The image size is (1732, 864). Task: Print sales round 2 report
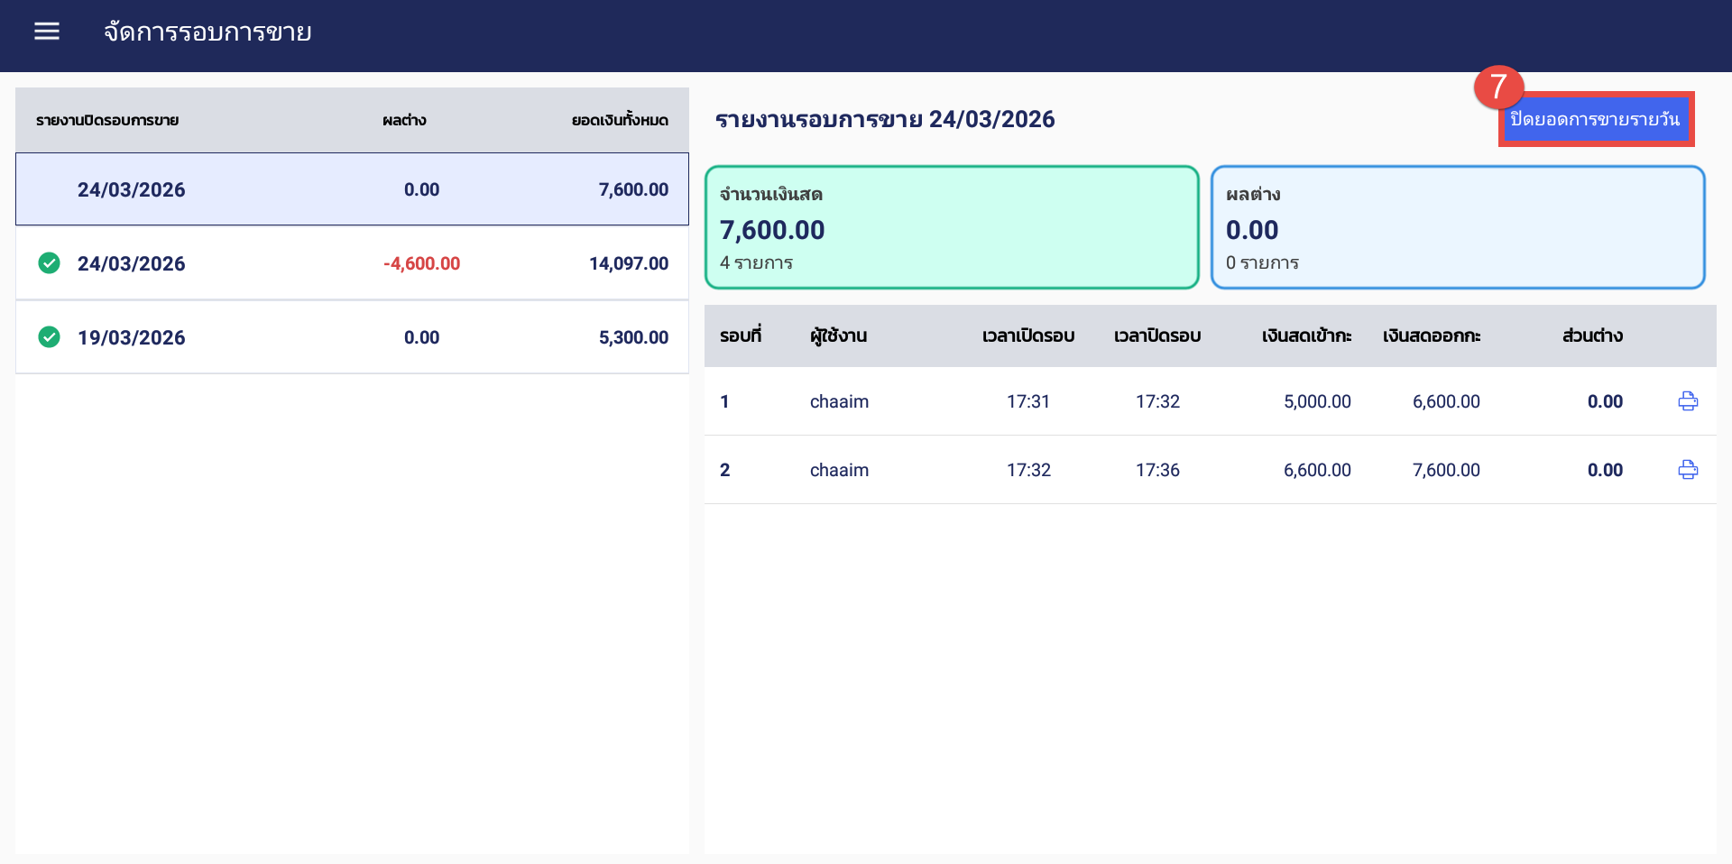pyautogui.click(x=1687, y=470)
